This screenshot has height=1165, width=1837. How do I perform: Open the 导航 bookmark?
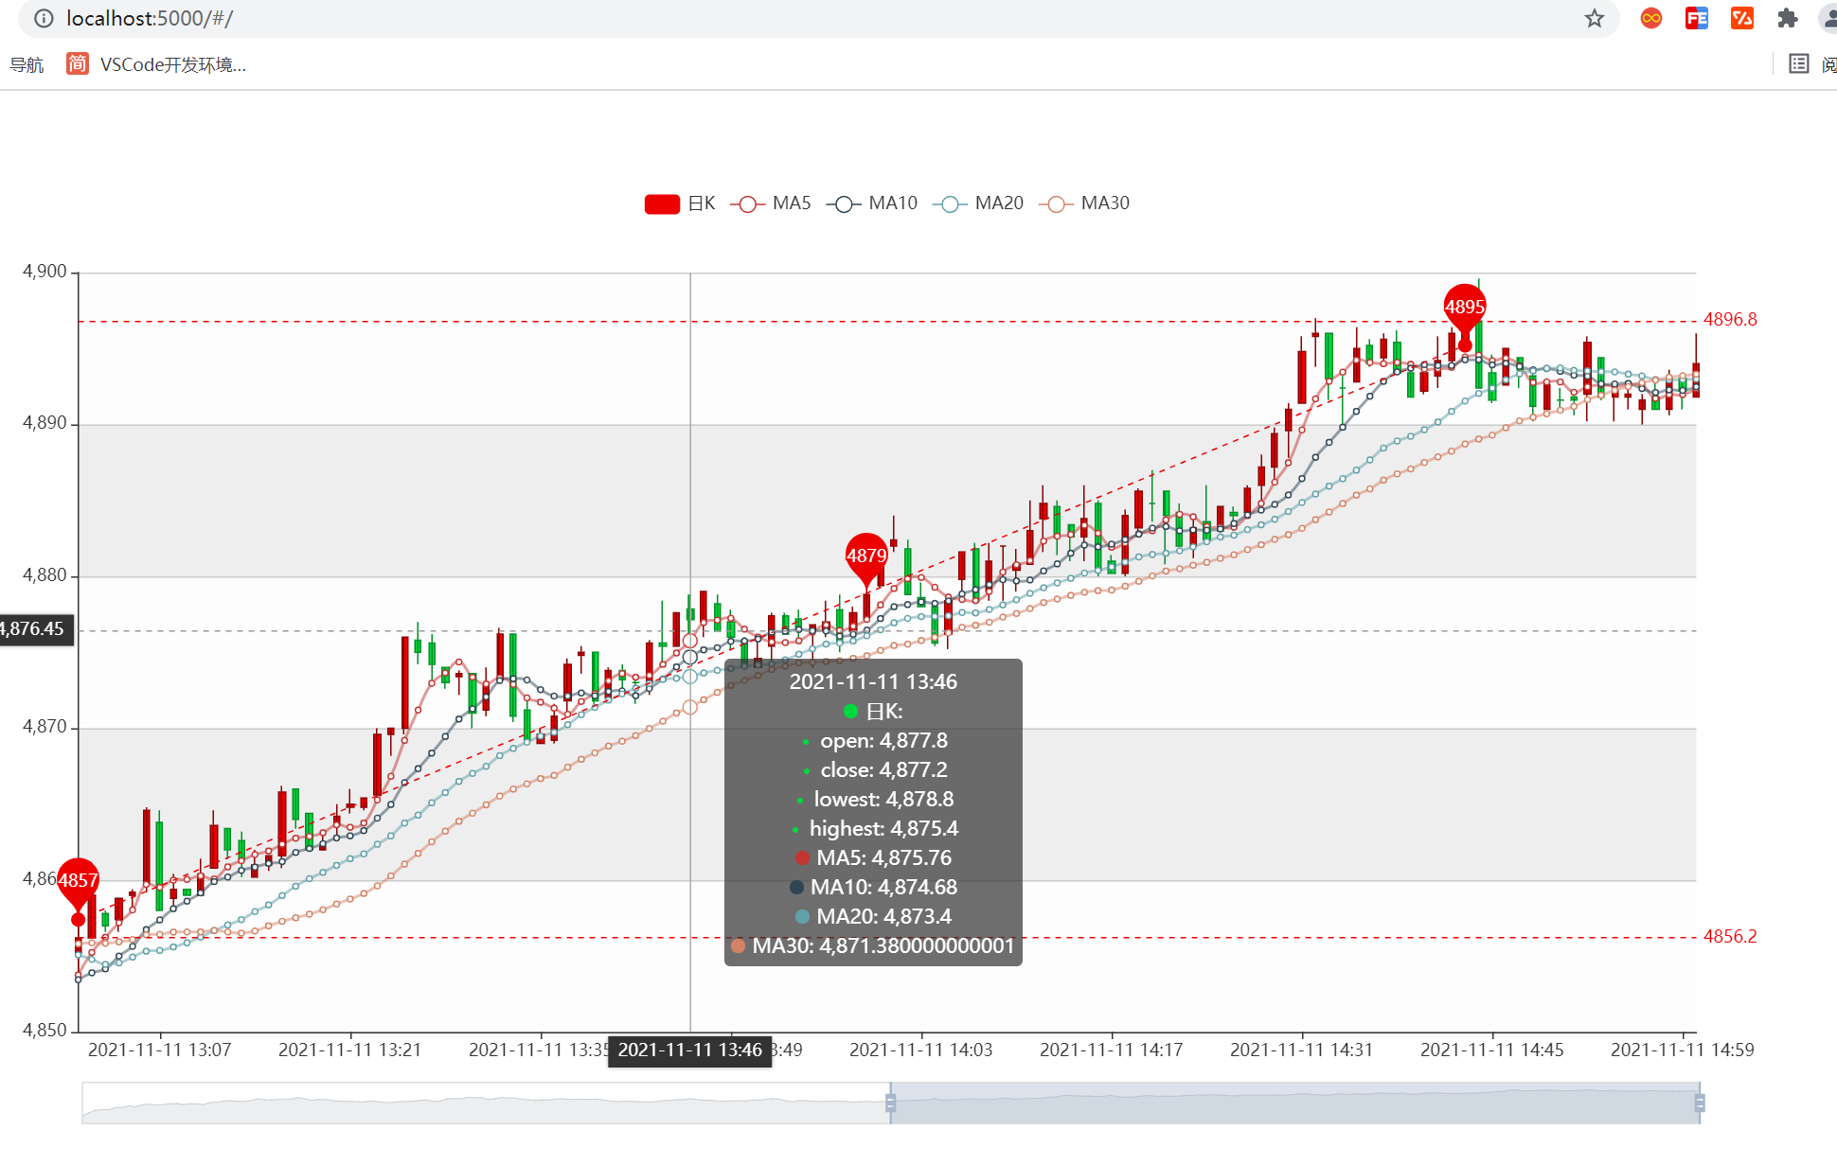point(27,64)
